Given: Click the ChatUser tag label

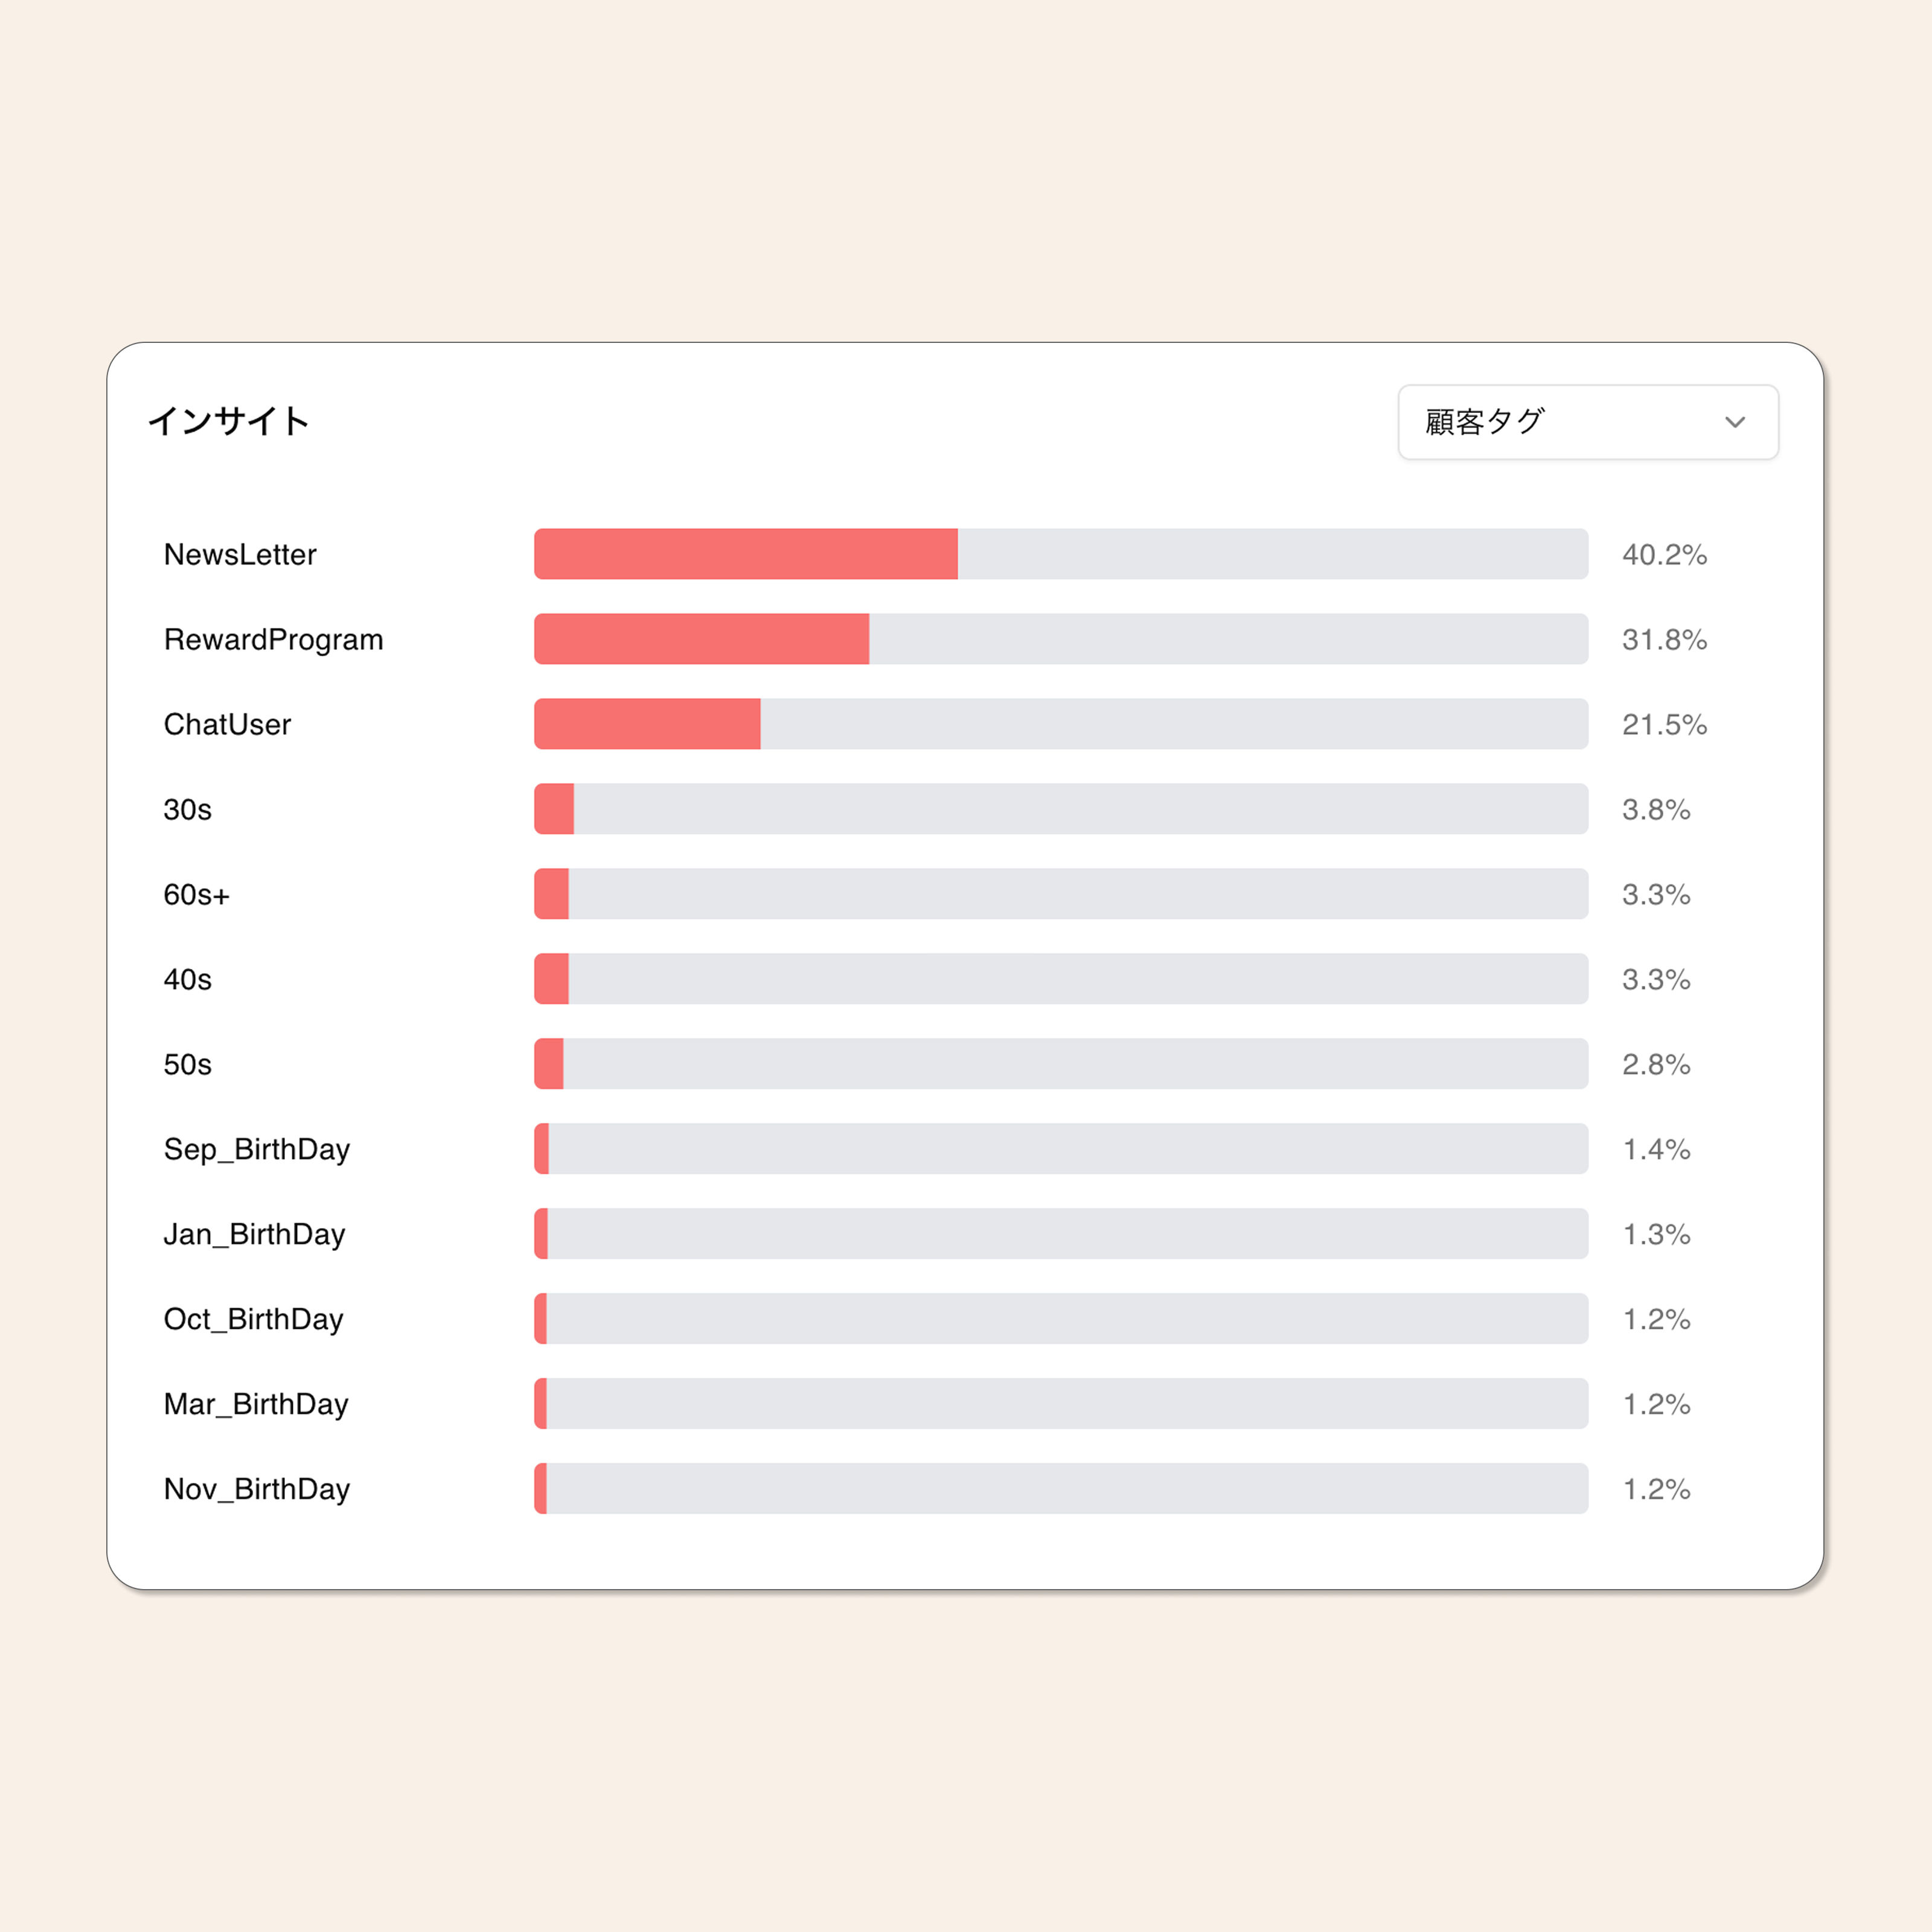Looking at the screenshot, I should point(227,724).
